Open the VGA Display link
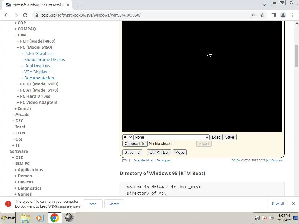 pyautogui.click(x=36, y=72)
